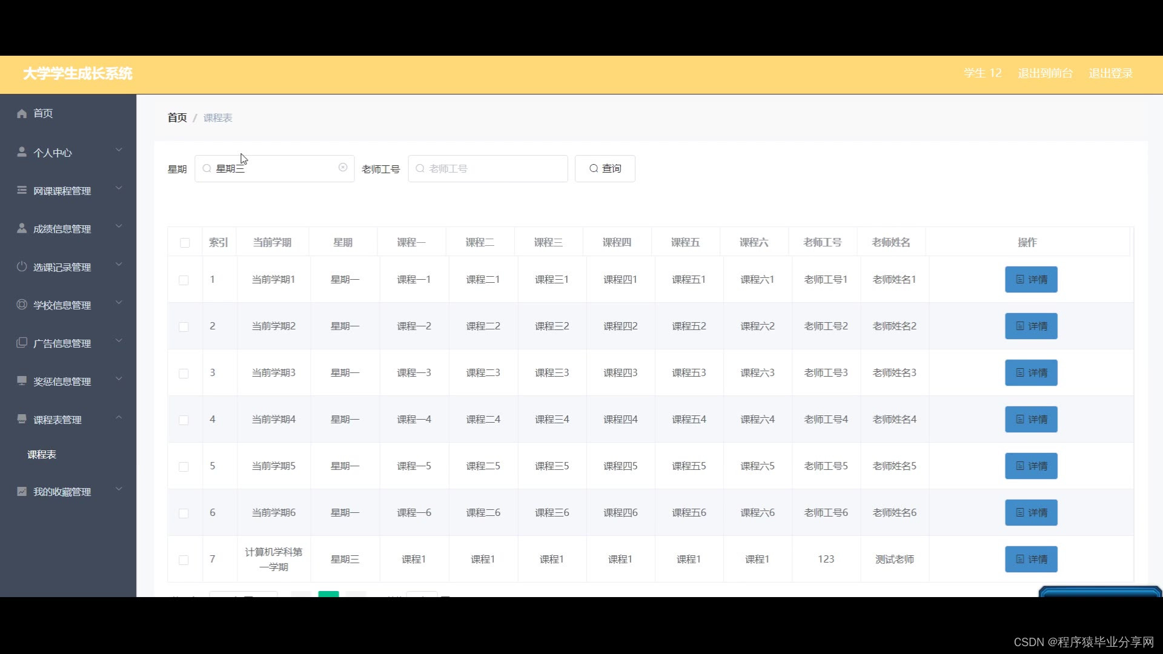Expand the 学校信息管理 submenu chevron
Viewport: 1163px width, 654px height.
pos(119,303)
